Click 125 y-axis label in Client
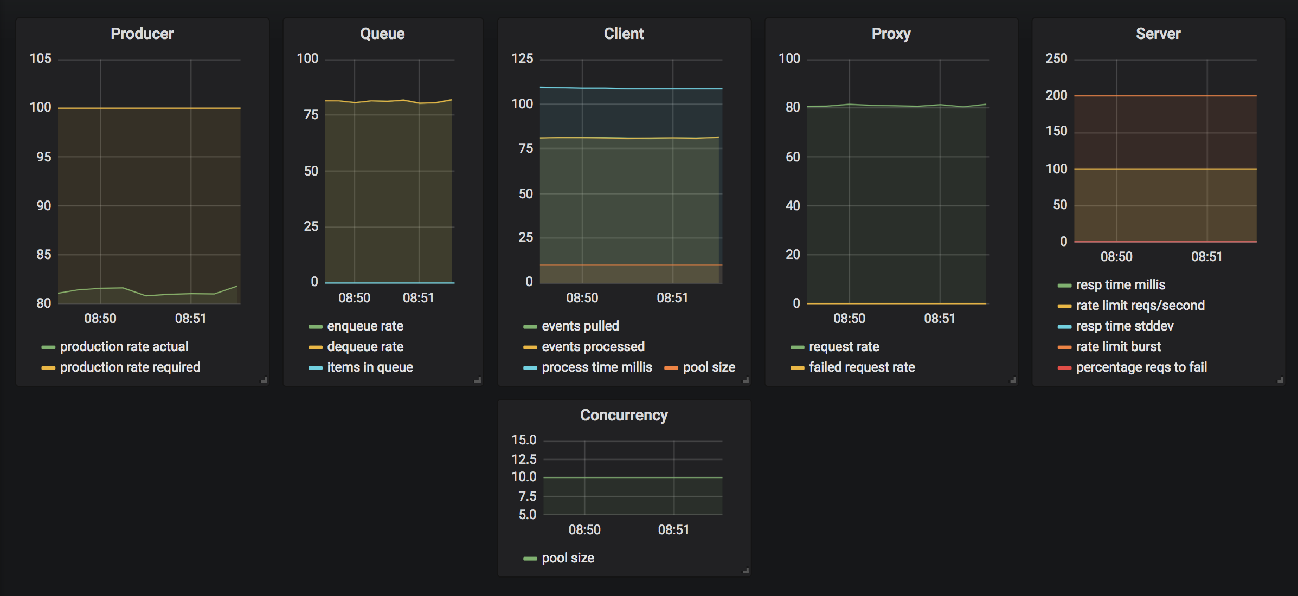This screenshot has width=1298, height=596. (523, 59)
